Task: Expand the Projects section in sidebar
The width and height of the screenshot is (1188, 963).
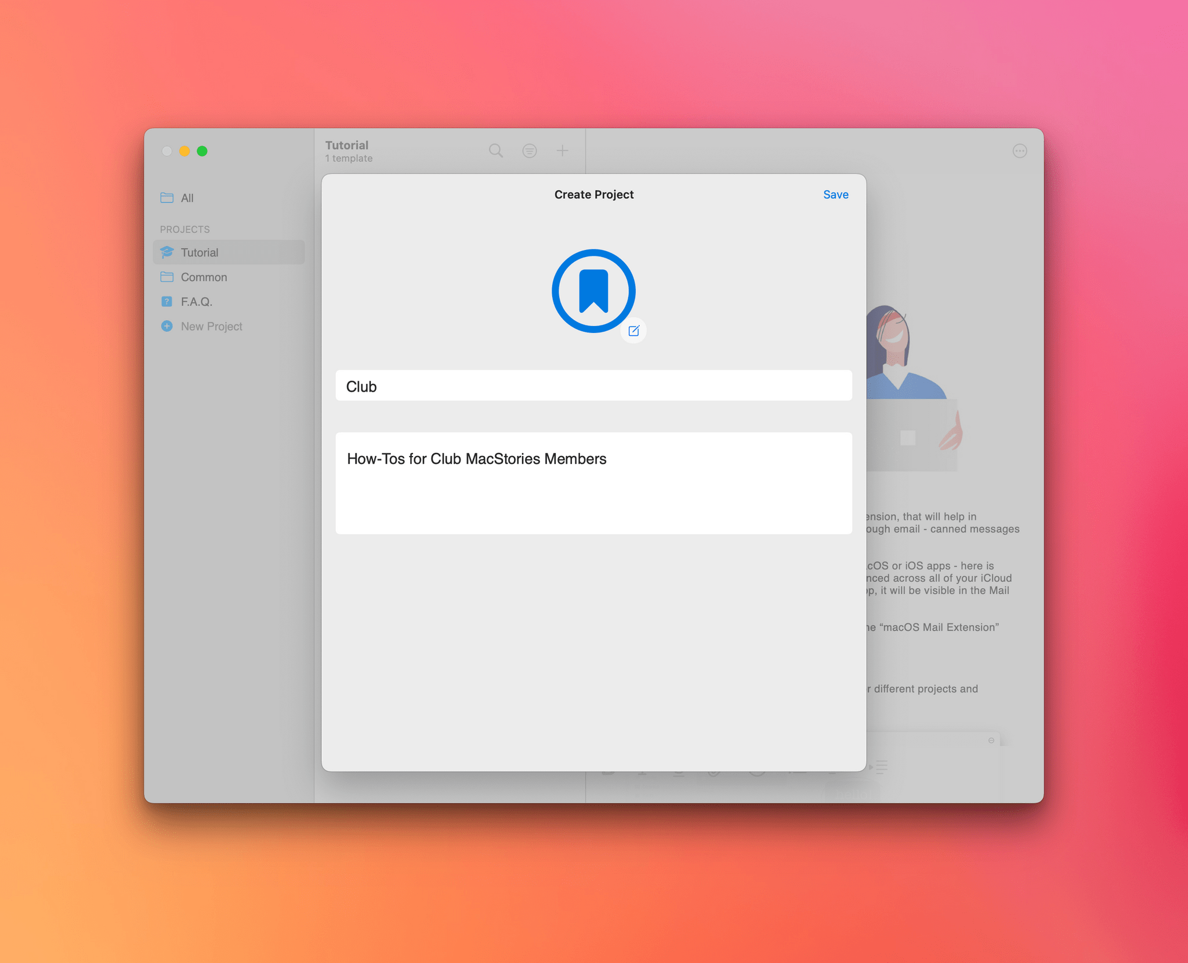Action: click(x=186, y=228)
